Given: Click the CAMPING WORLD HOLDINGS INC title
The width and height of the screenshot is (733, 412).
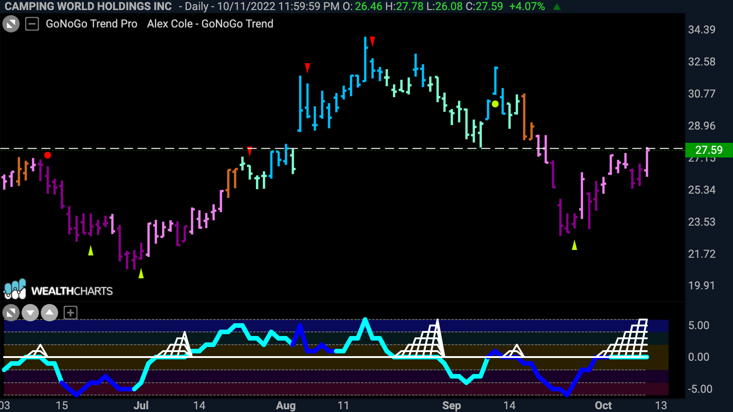Looking at the screenshot, I should 88,6.
